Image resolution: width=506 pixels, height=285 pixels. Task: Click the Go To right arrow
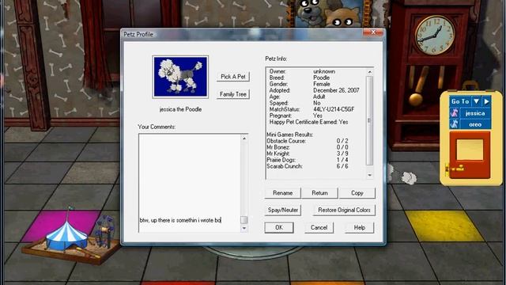click(486, 101)
